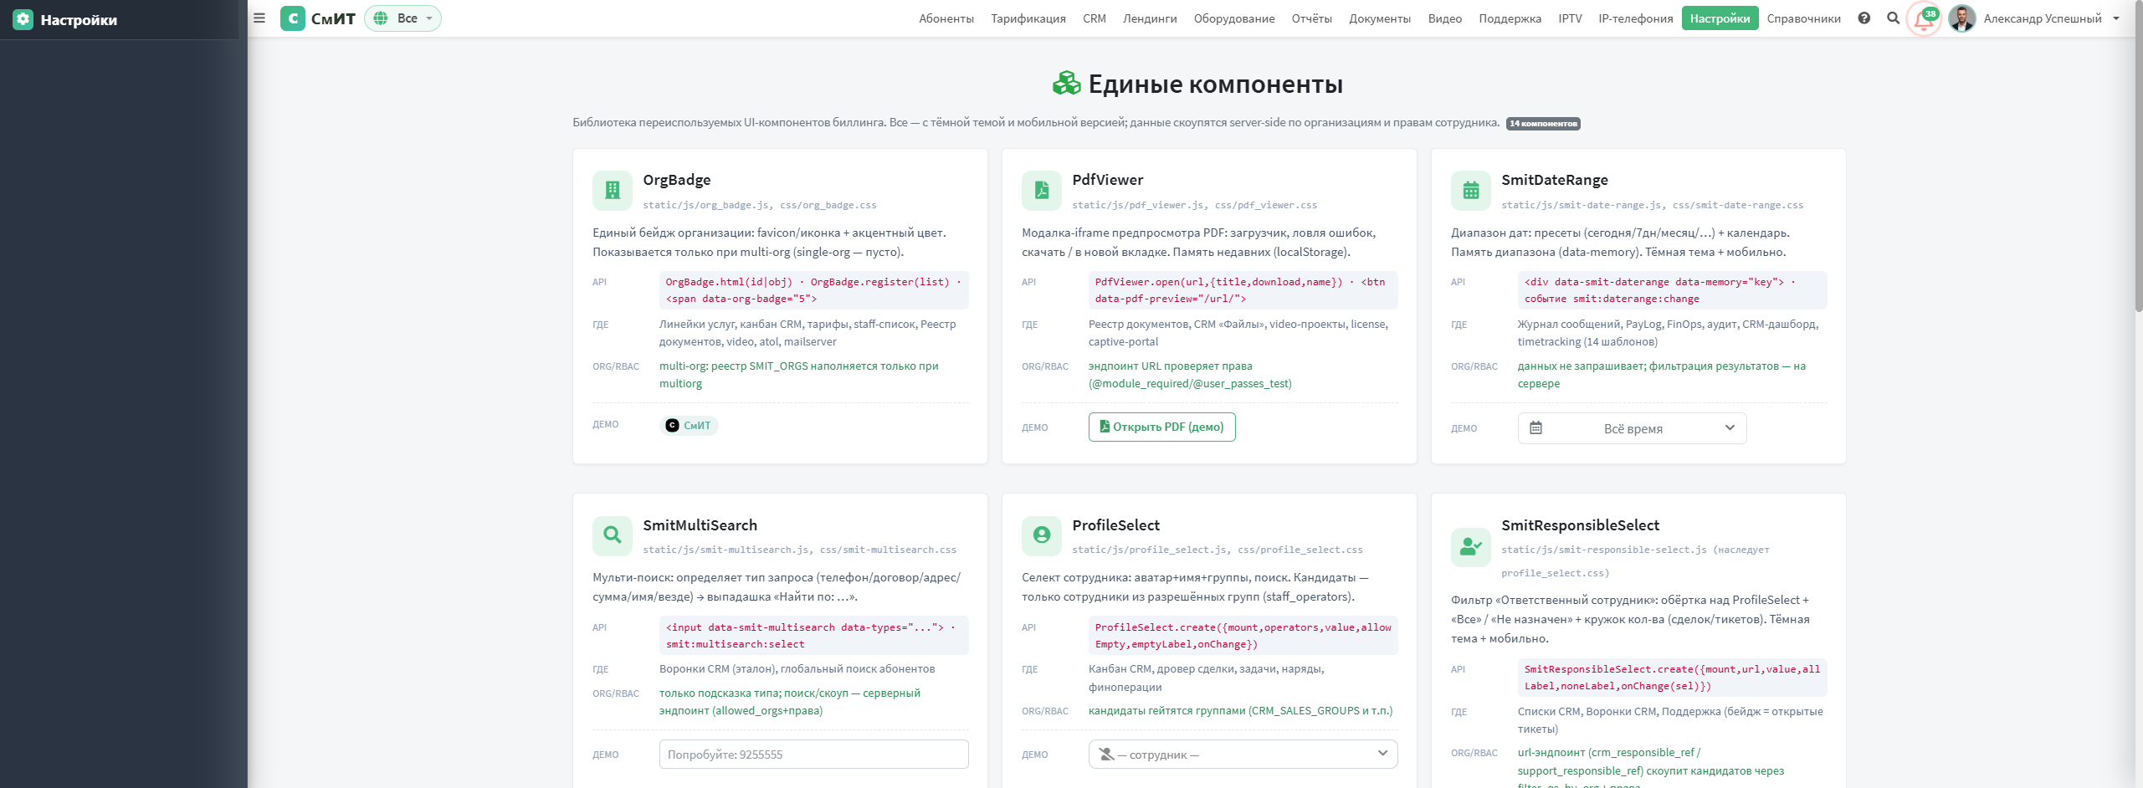Open the Видео menu
Viewport: 2143px width, 788px height.
point(1445,18)
